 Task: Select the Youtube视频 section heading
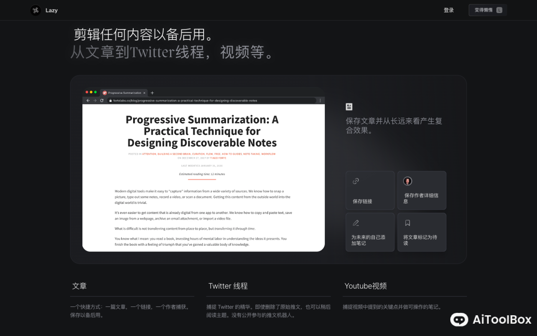[x=365, y=286]
